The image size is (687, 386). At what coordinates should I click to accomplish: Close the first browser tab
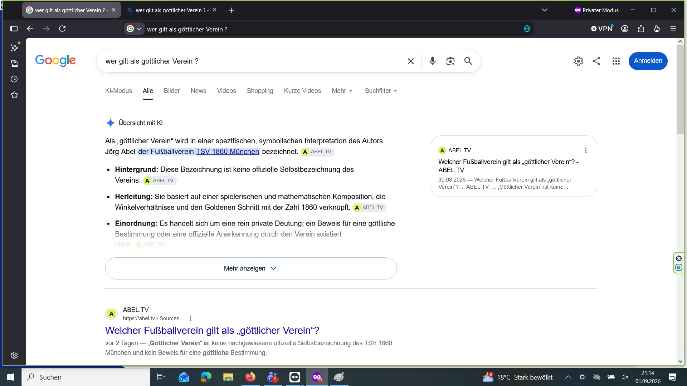tap(113, 10)
